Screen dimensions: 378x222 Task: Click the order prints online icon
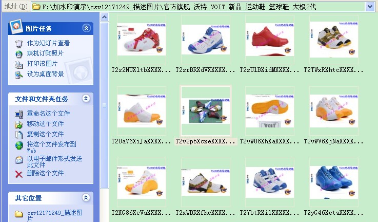[x=19, y=54]
